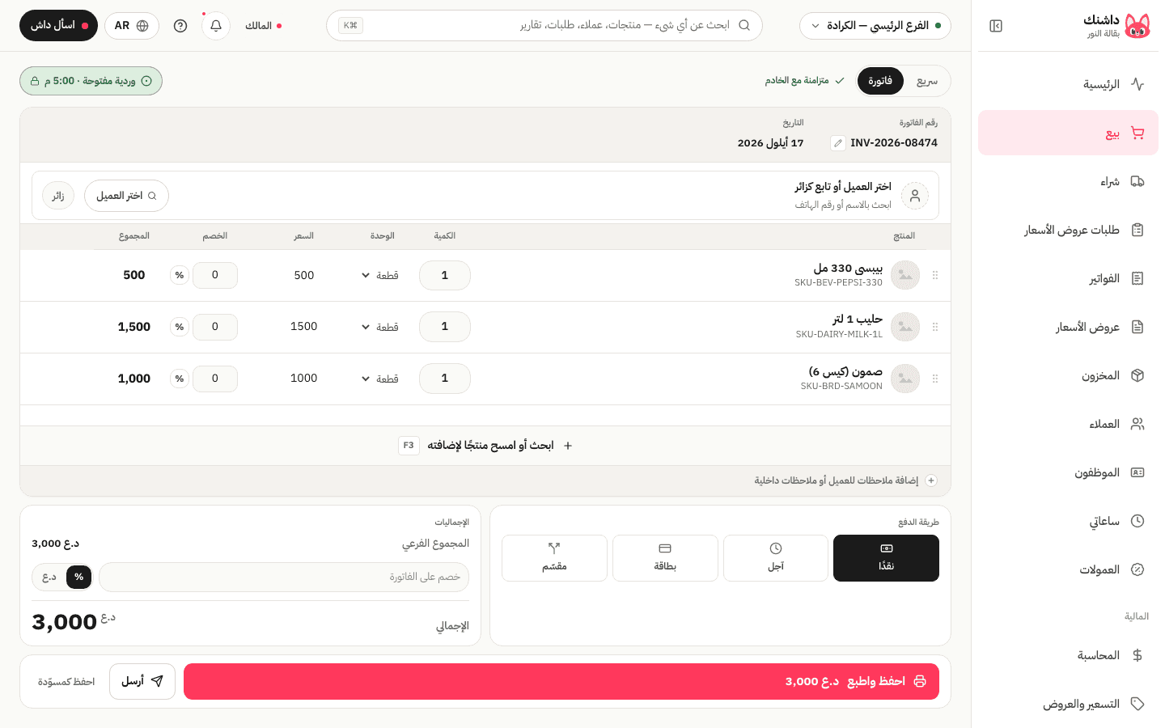Toggle % discount type for حليب row
This screenshot has height=728, width=1165.
(x=180, y=327)
